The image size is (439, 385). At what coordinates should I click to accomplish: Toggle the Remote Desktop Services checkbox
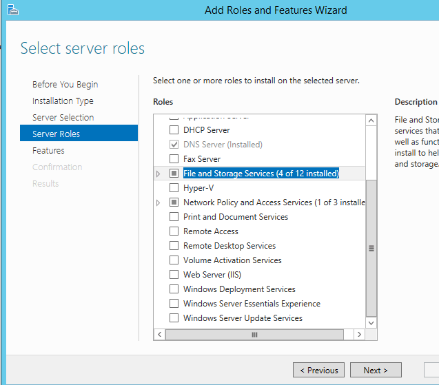(174, 246)
